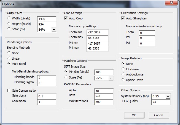
Task: Open the System Memory (Gb) dropdown
Action: tap(168, 96)
